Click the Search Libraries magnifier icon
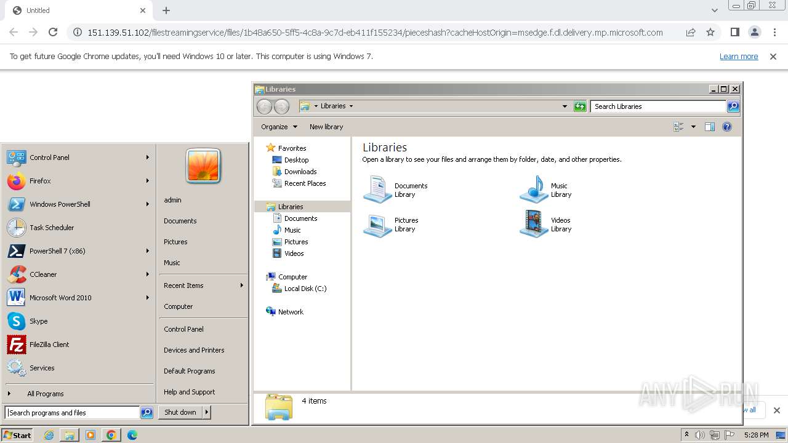This screenshot has height=443, width=788. pos(733,106)
